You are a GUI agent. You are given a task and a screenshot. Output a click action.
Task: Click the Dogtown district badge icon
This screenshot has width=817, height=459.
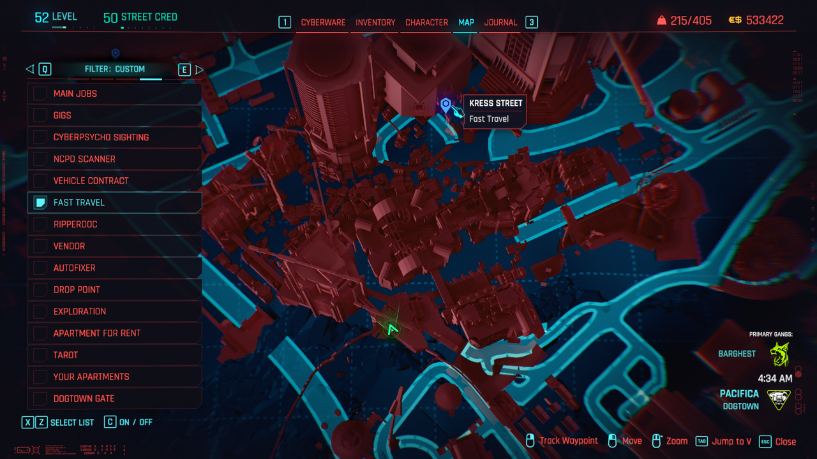coord(779,400)
